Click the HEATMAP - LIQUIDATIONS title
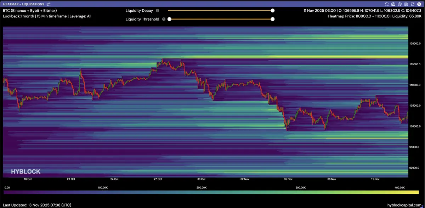Screen dimensions: 425x208 [24, 4]
